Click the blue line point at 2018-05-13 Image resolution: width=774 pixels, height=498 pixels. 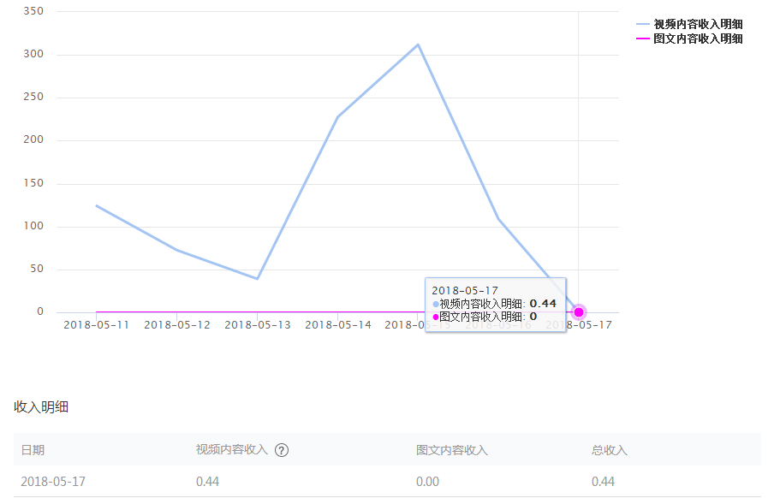click(257, 278)
